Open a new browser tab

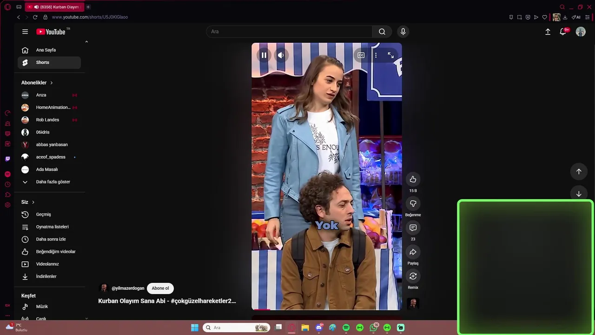[88, 7]
